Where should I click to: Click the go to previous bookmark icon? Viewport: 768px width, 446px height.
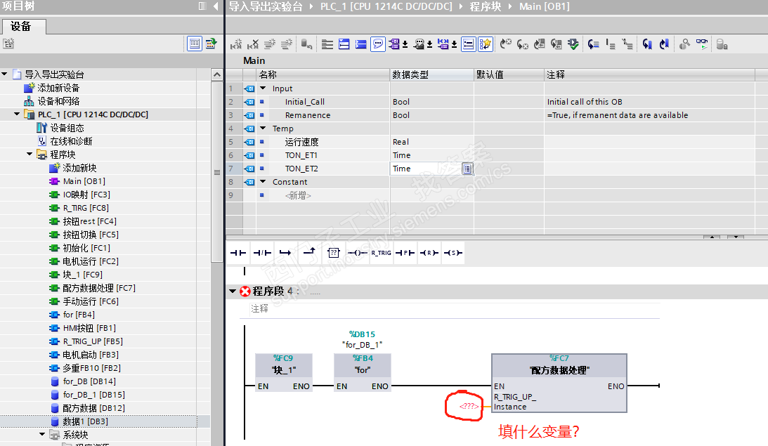point(647,44)
